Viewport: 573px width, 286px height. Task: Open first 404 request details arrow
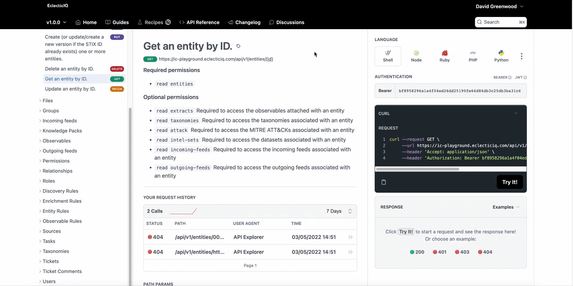click(x=350, y=237)
